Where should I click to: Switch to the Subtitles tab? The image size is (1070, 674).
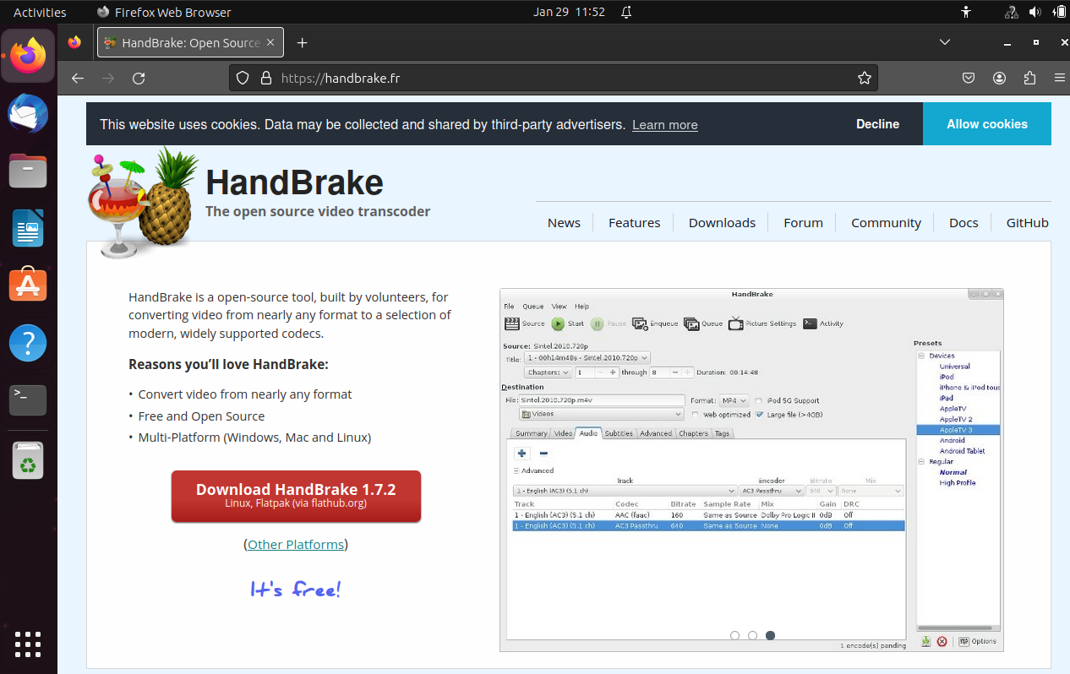click(619, 433)
